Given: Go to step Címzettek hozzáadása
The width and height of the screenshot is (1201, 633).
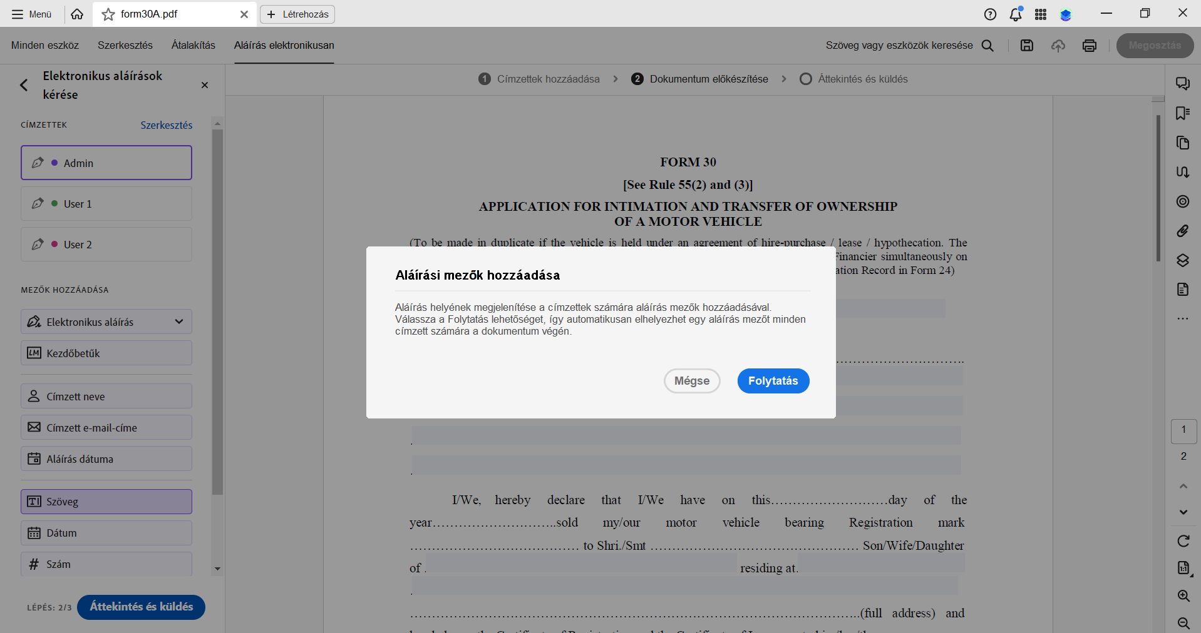Looking at the screenshot, I should coord(539,79).
